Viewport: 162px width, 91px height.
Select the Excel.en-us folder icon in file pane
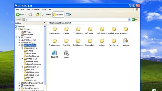point(78,29)
